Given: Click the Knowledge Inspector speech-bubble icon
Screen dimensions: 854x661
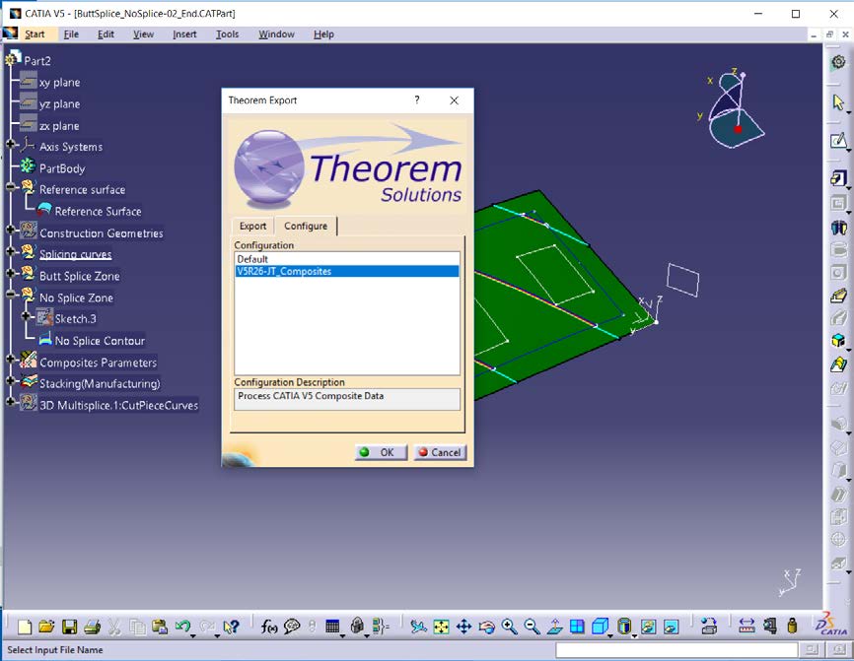Looking at the screenshot, I should (292, 627).
